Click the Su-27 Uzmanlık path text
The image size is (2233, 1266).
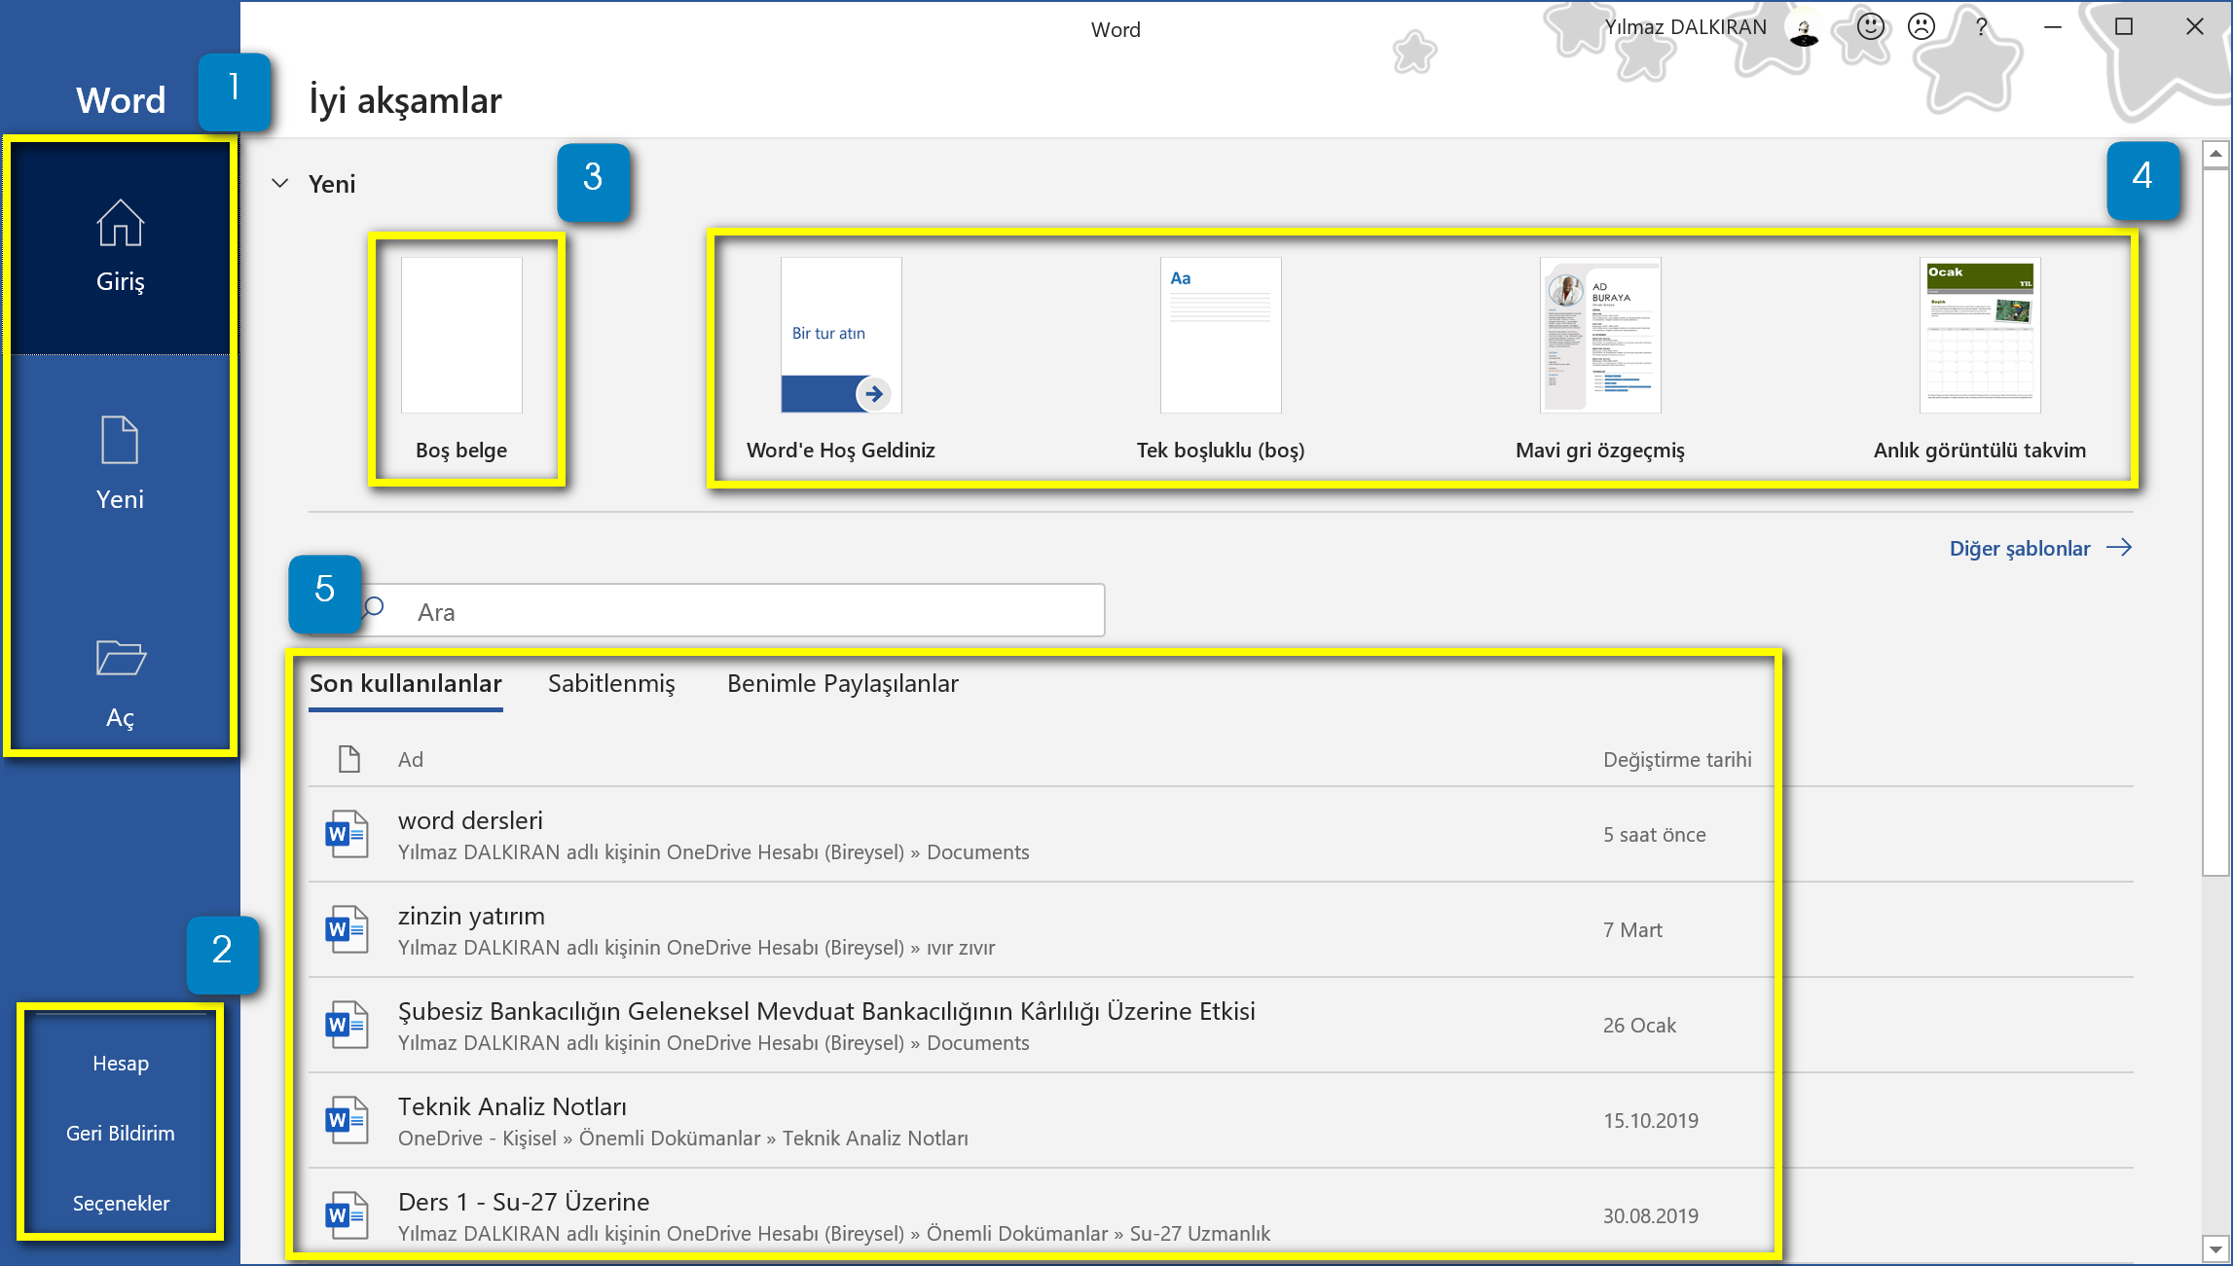[x=1200, y=1234]
